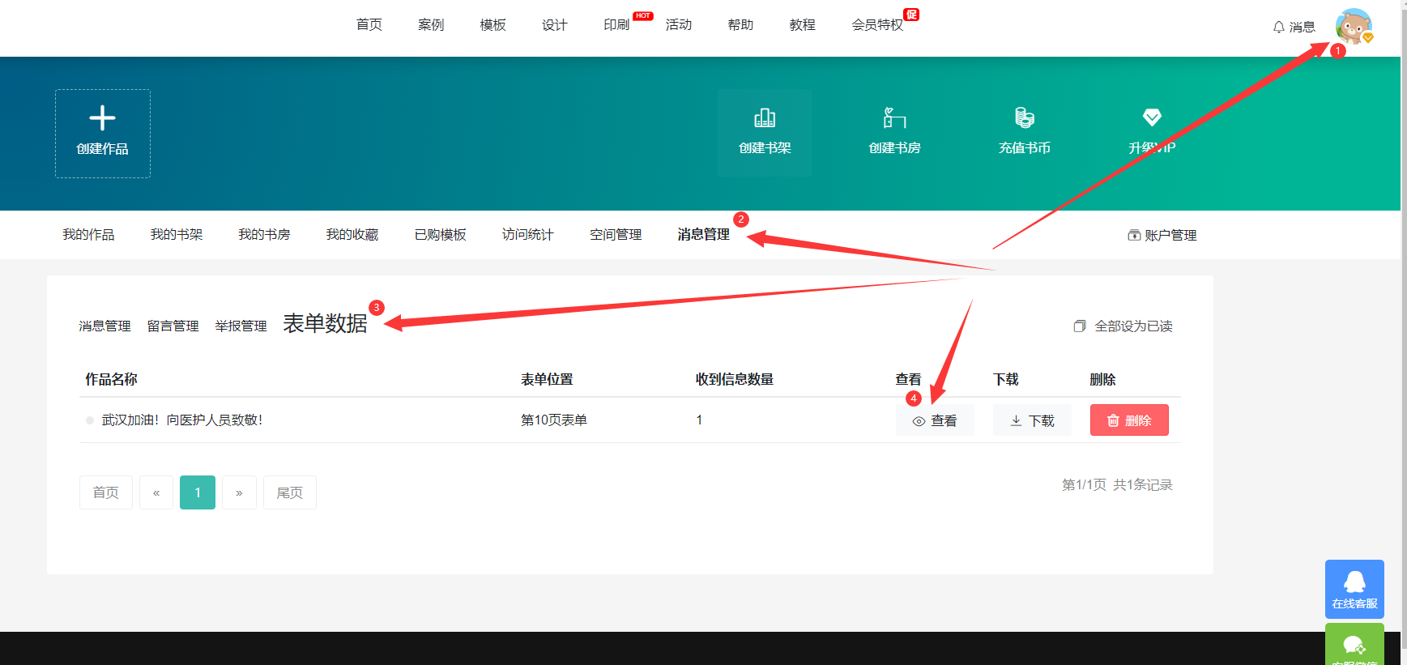Download form data with 下载 button
The height and width of the screenshot is (665, 1407).
pos(1032,420)
